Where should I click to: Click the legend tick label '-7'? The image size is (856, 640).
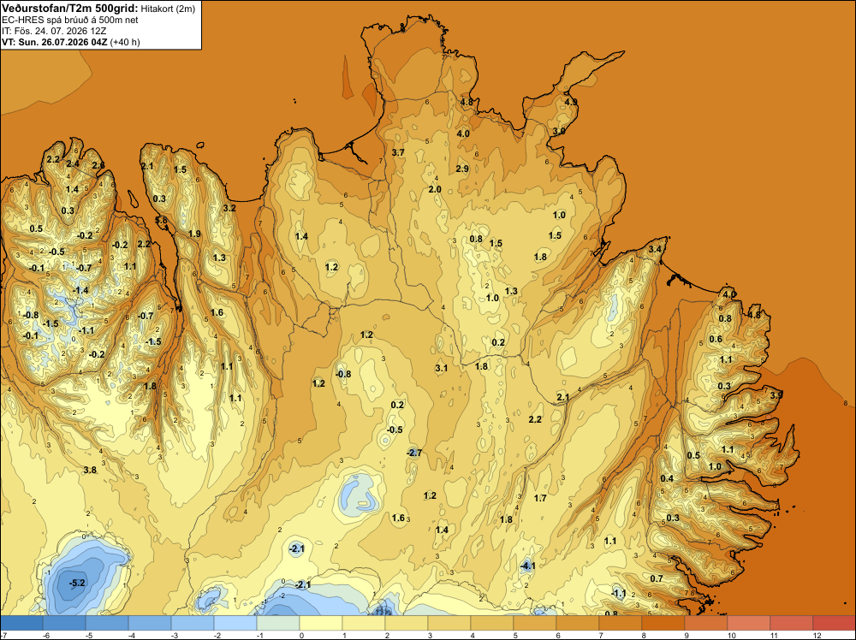tap(3, 636)
